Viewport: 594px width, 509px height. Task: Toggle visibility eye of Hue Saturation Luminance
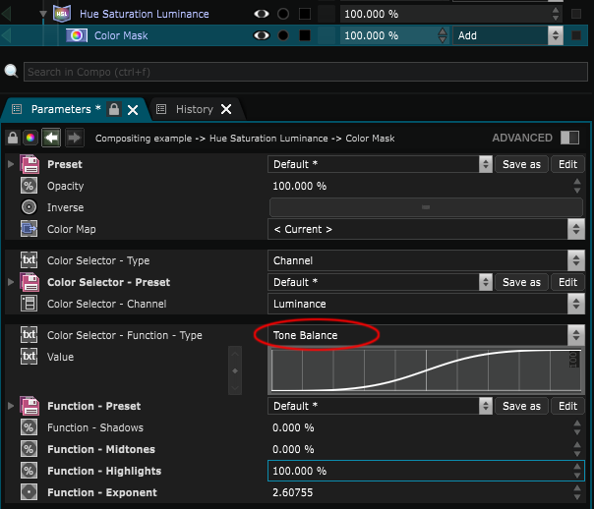(262, 14)
